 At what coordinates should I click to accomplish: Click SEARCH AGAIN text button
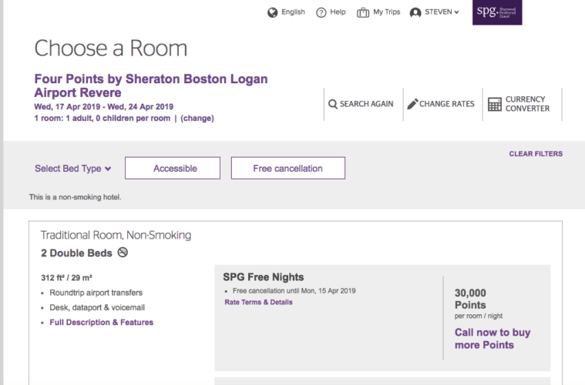pyautogui.click(x=366, y=104)
